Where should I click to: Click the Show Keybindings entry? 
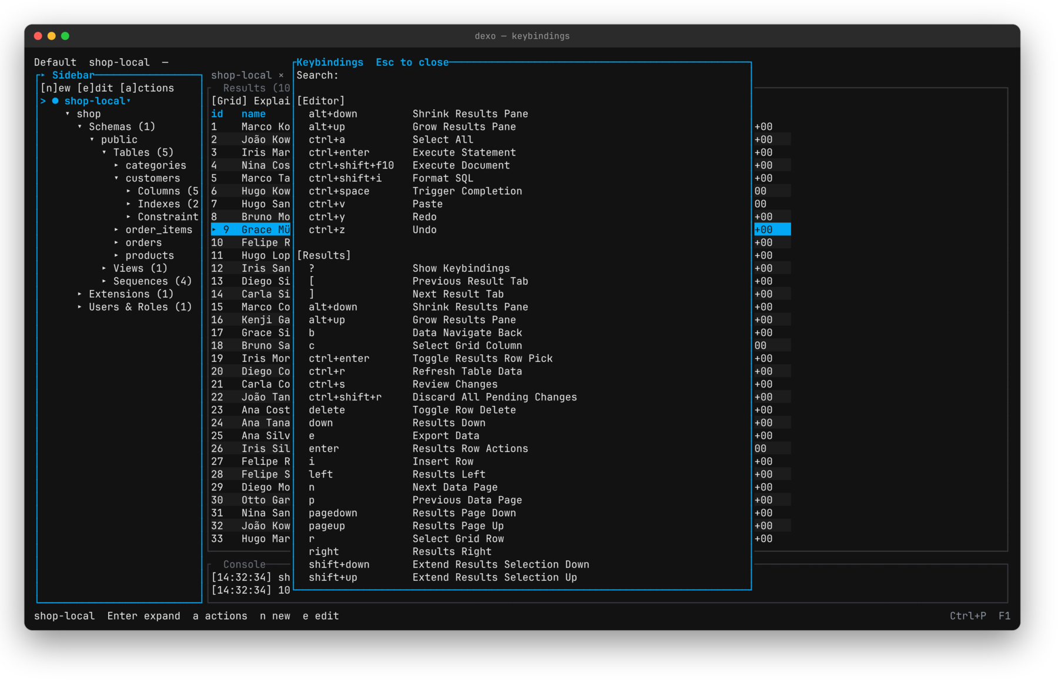tap(461, 268)
